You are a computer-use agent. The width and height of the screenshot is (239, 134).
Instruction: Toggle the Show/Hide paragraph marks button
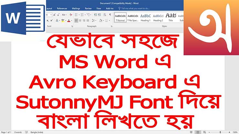coord(110,15)
